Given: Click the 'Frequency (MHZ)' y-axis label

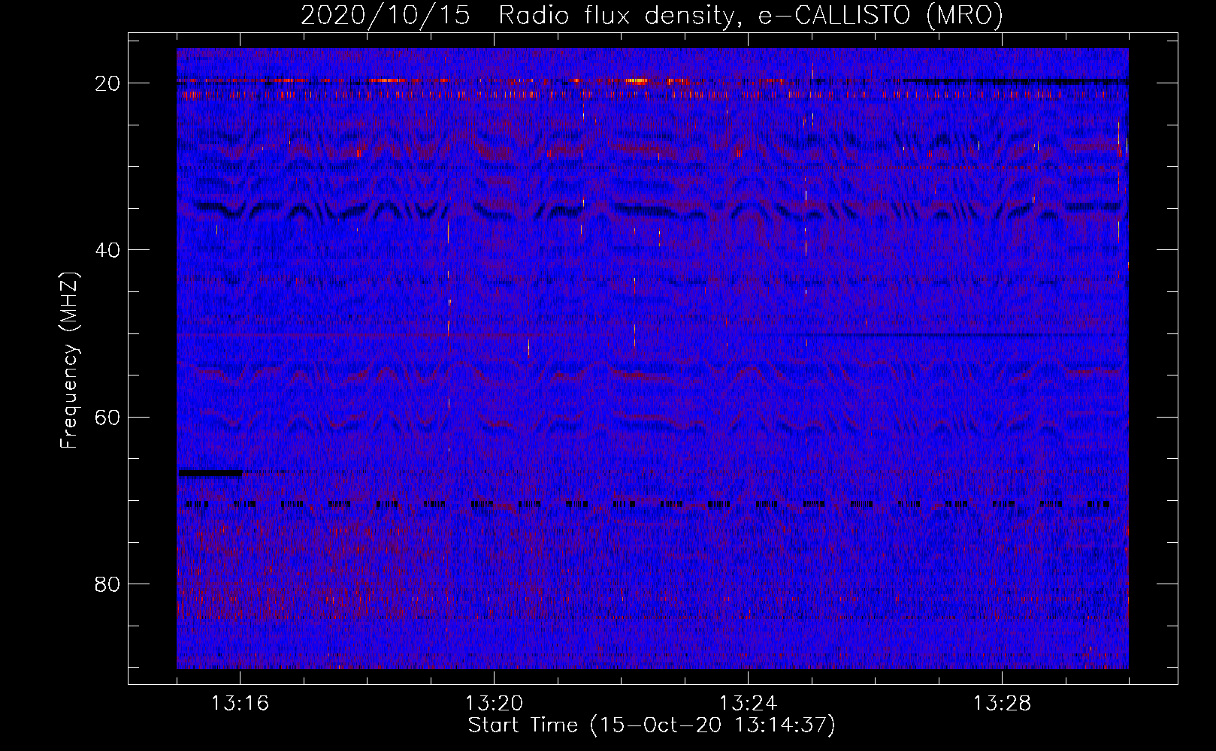Looking at the screenshot, I should coord(69,360).
